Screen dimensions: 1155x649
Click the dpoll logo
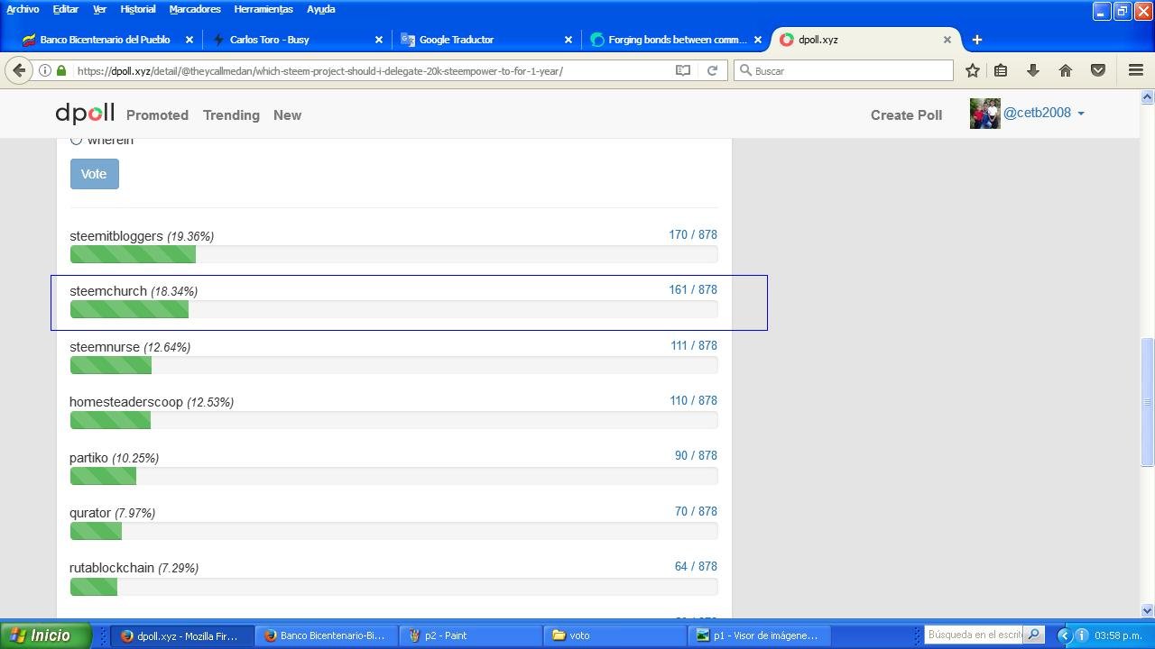85,114
